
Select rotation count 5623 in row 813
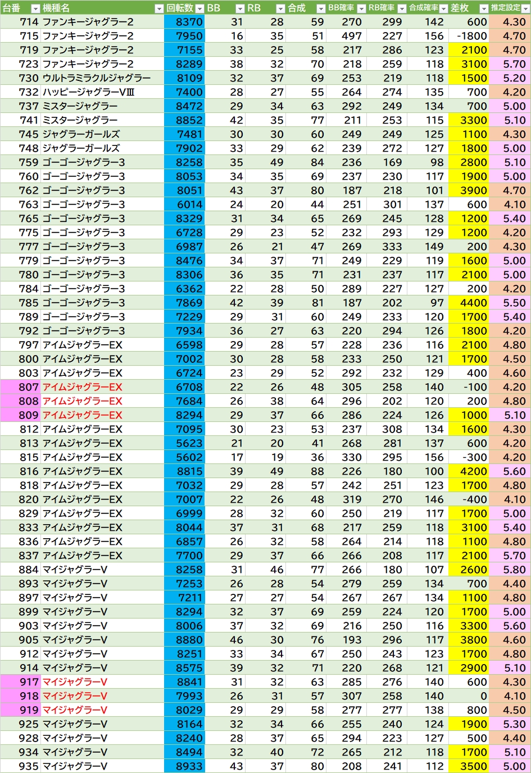(184, 443)
